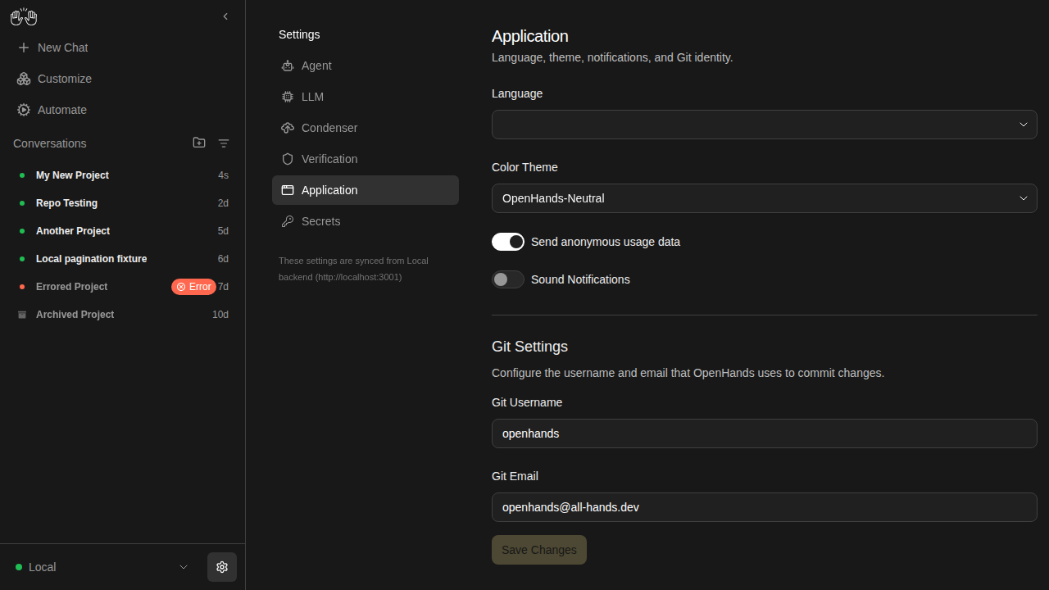Click the Application window icon

(288, 190)
